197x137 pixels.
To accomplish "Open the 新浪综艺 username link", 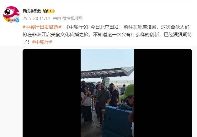I will pos(32,11).
